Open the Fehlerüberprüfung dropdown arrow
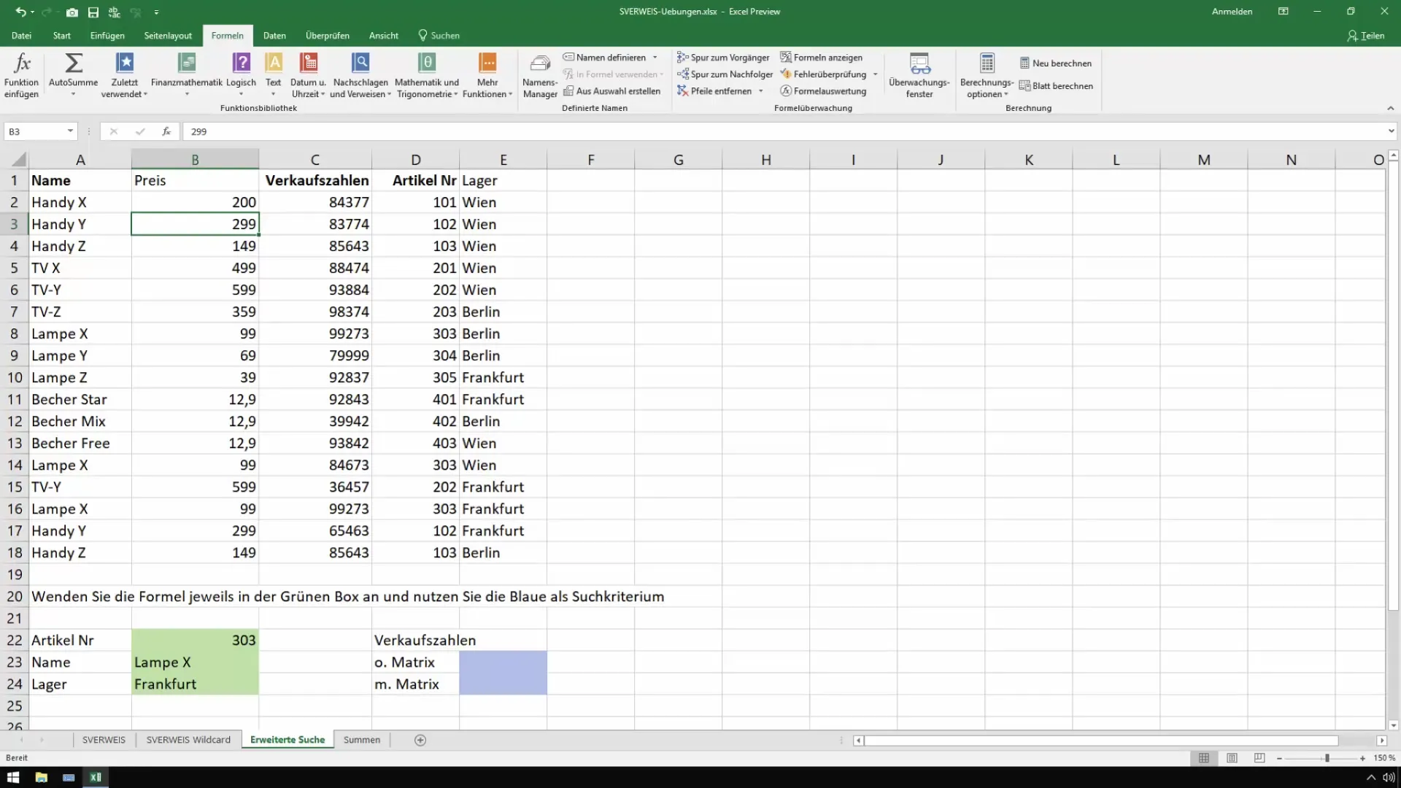Image resolution: width=1401 pixels, height=788 pixels. tap(875, 74)
